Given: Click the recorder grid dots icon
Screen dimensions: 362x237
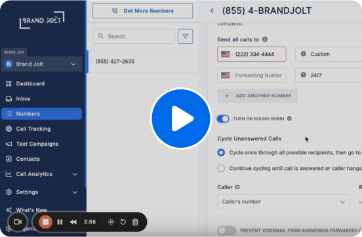Looking at the screenshot, I should tap(111, 222).
